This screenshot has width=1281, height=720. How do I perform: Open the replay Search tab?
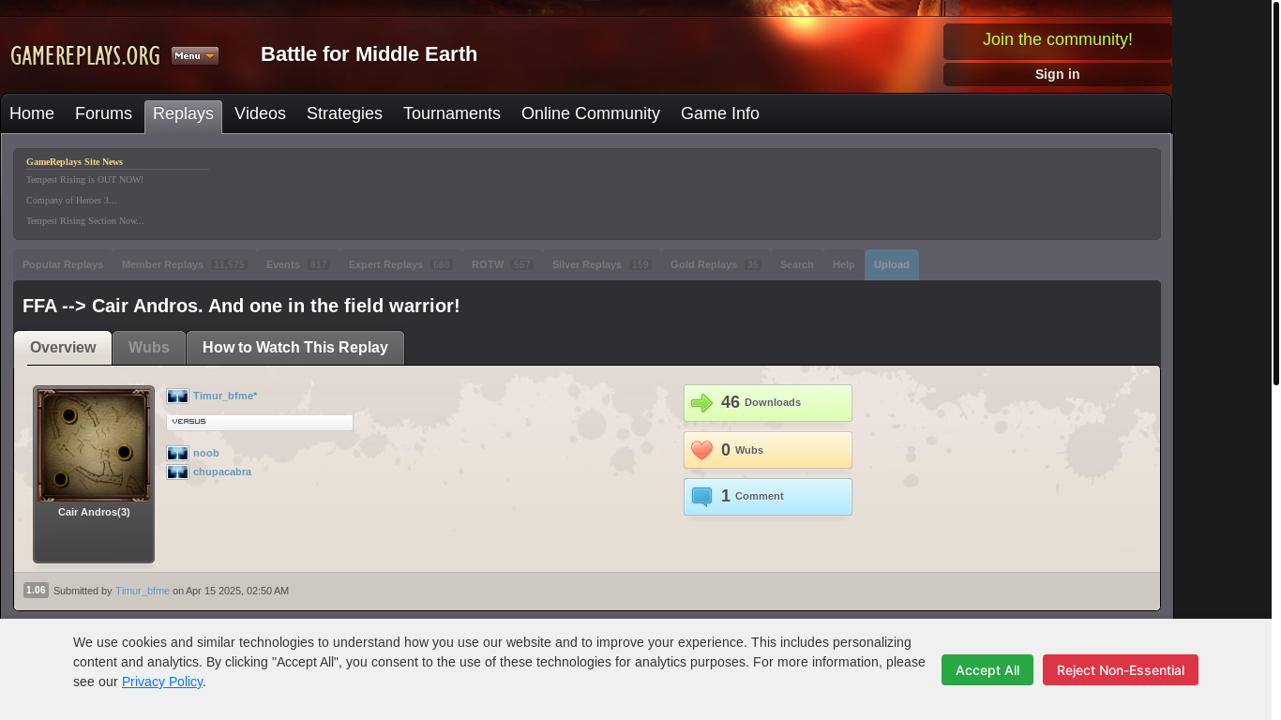[797, 265]
